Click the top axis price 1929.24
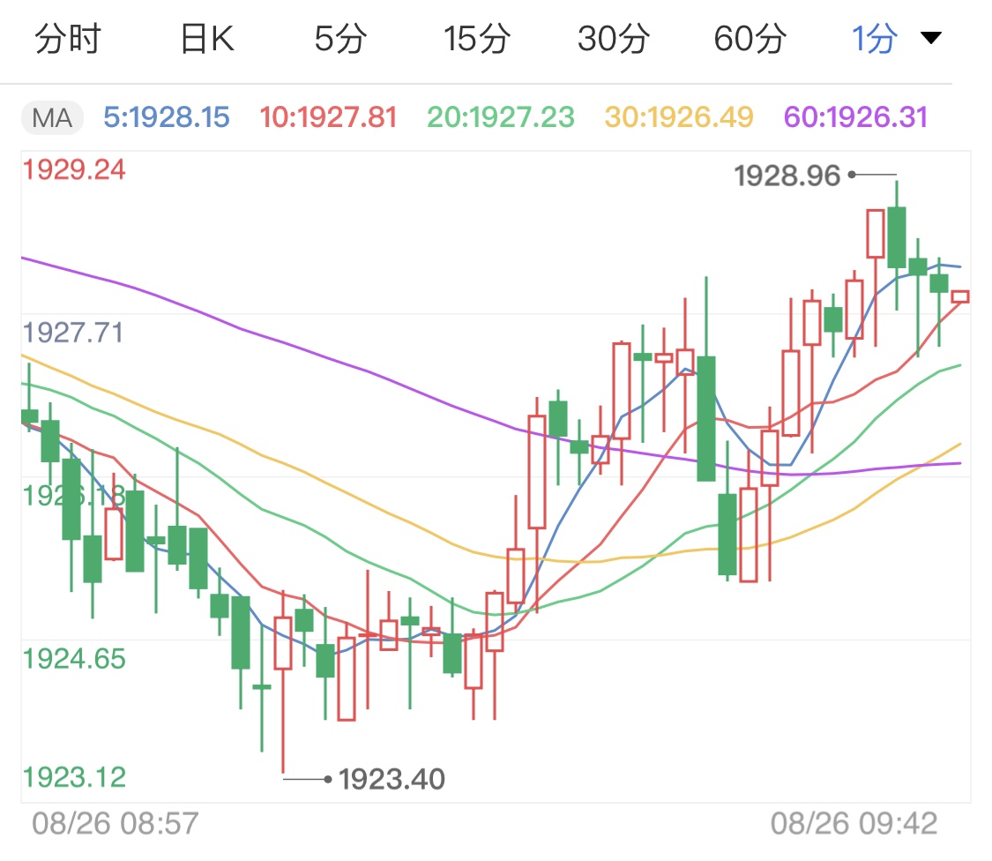The image size is (992, 861). (74, 169)
